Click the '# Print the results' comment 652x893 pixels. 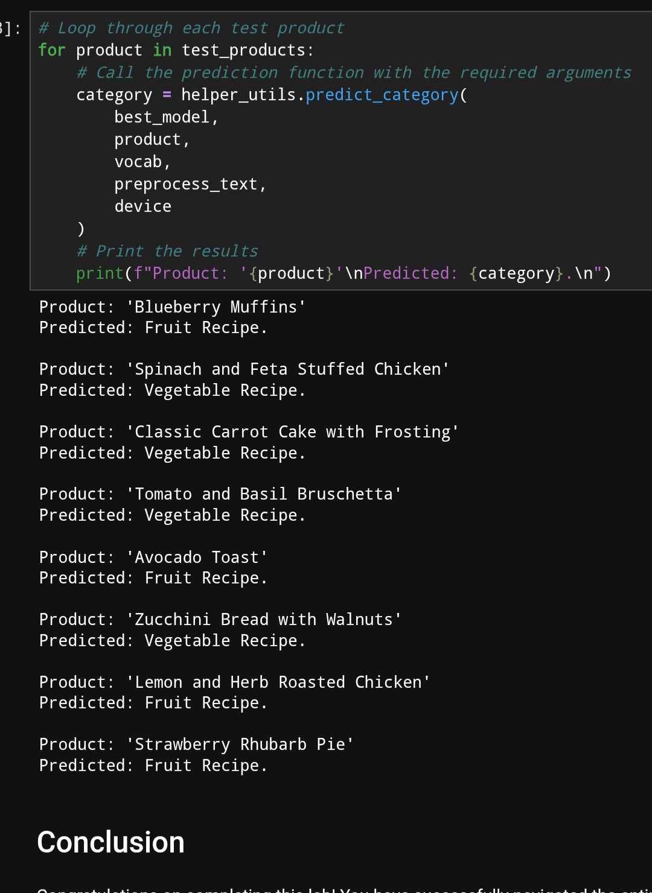coord(167,251)
